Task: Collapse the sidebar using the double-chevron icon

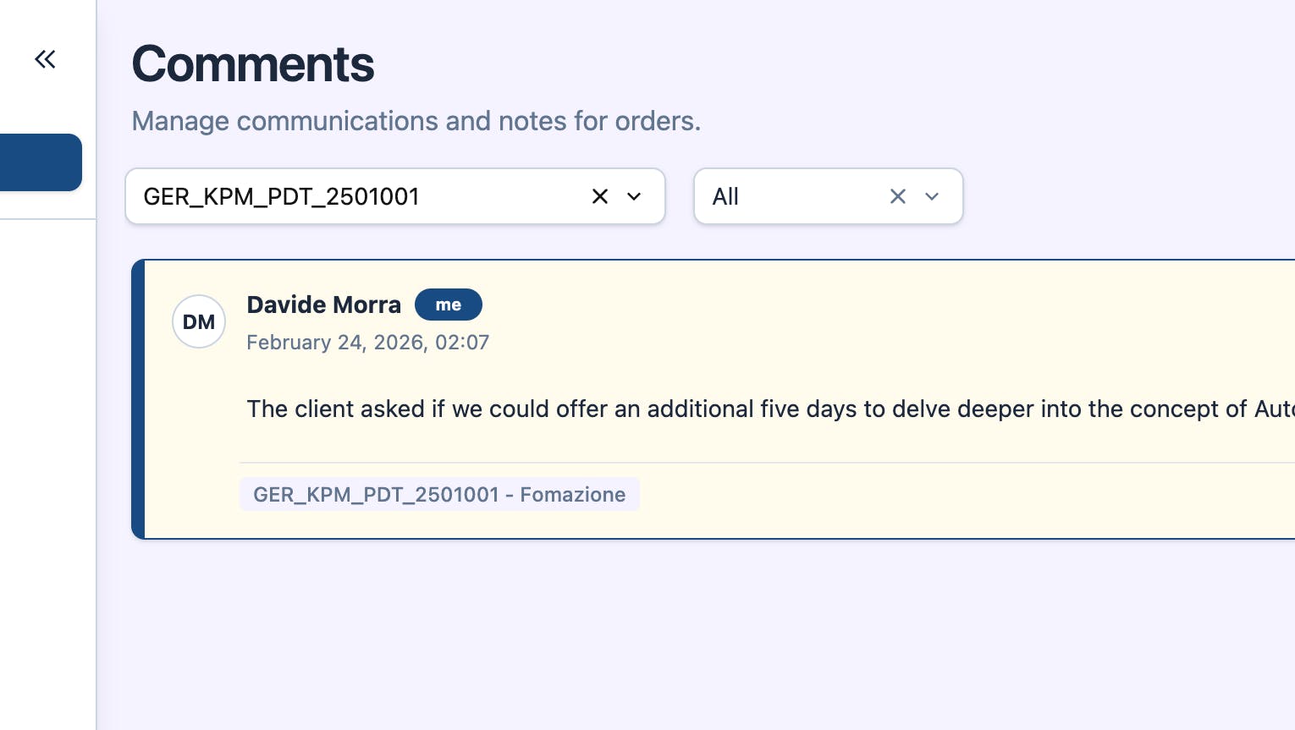Action: [45, 58]
